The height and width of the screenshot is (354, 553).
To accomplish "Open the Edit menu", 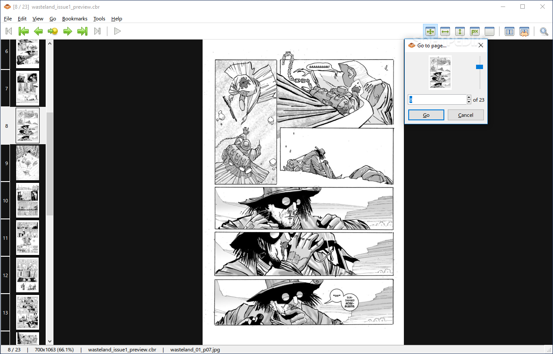I will 22,19.
